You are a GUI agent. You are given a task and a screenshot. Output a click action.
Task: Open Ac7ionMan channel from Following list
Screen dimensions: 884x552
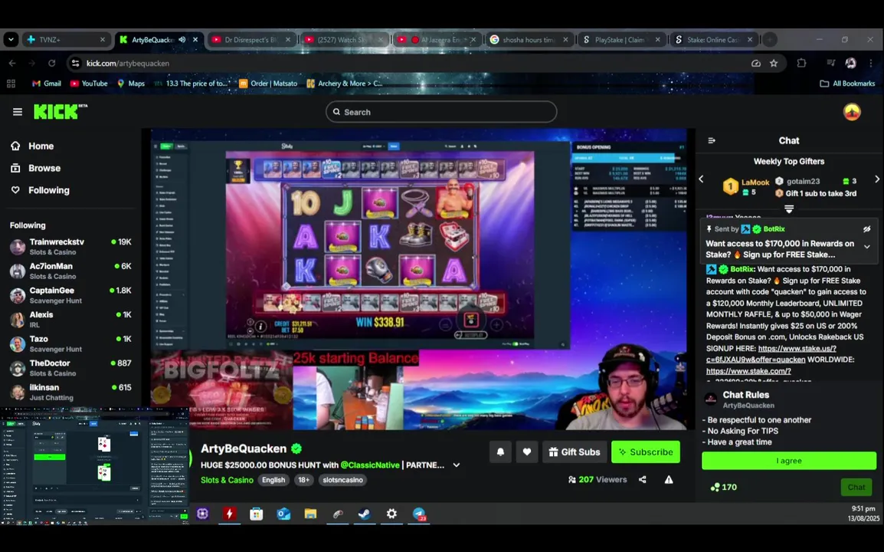click(70, 271)
